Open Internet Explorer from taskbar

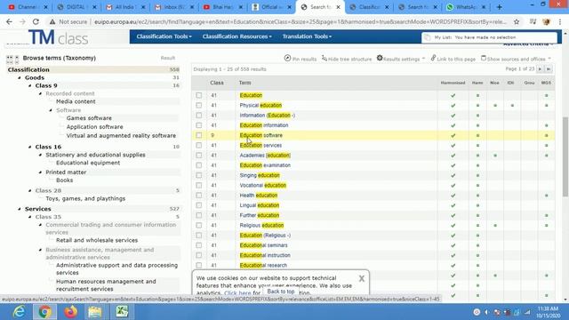pos(19,312)
